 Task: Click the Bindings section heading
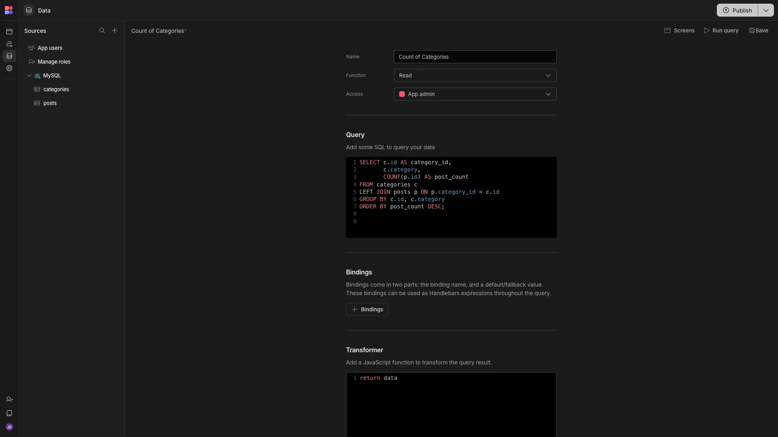coord(359,272)
